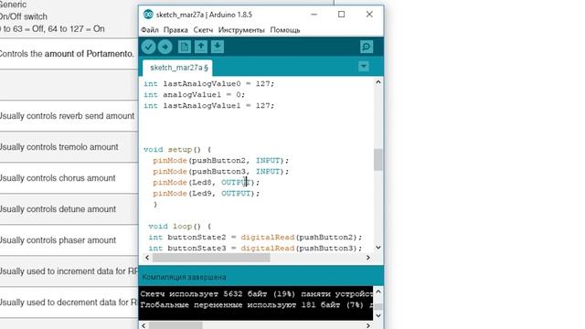The width and height of the screenshot is (585, 329).
Task: Click the Verify checkmark button
Action: [148, 47]
